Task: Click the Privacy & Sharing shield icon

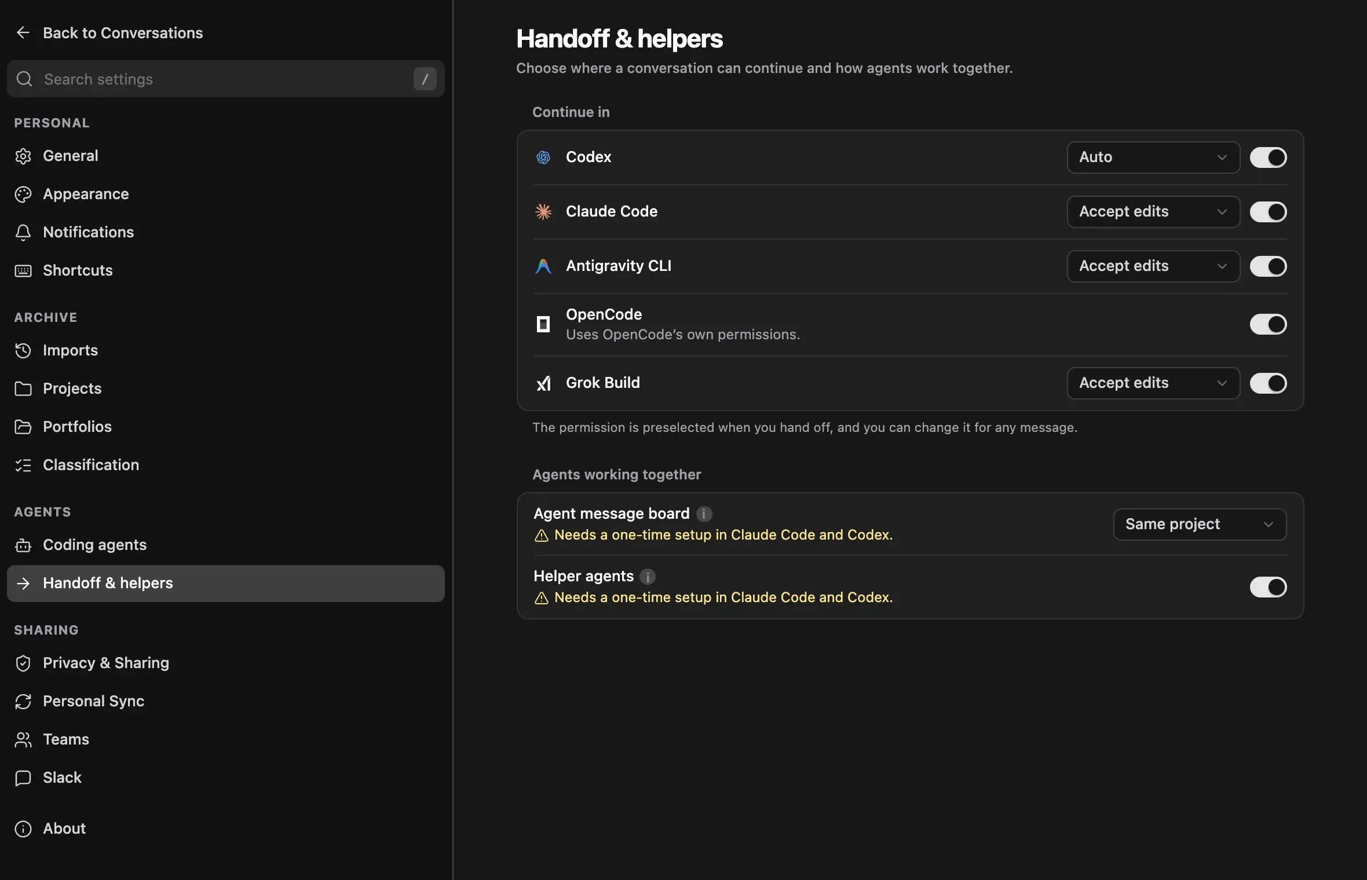Action: [23, 663]
